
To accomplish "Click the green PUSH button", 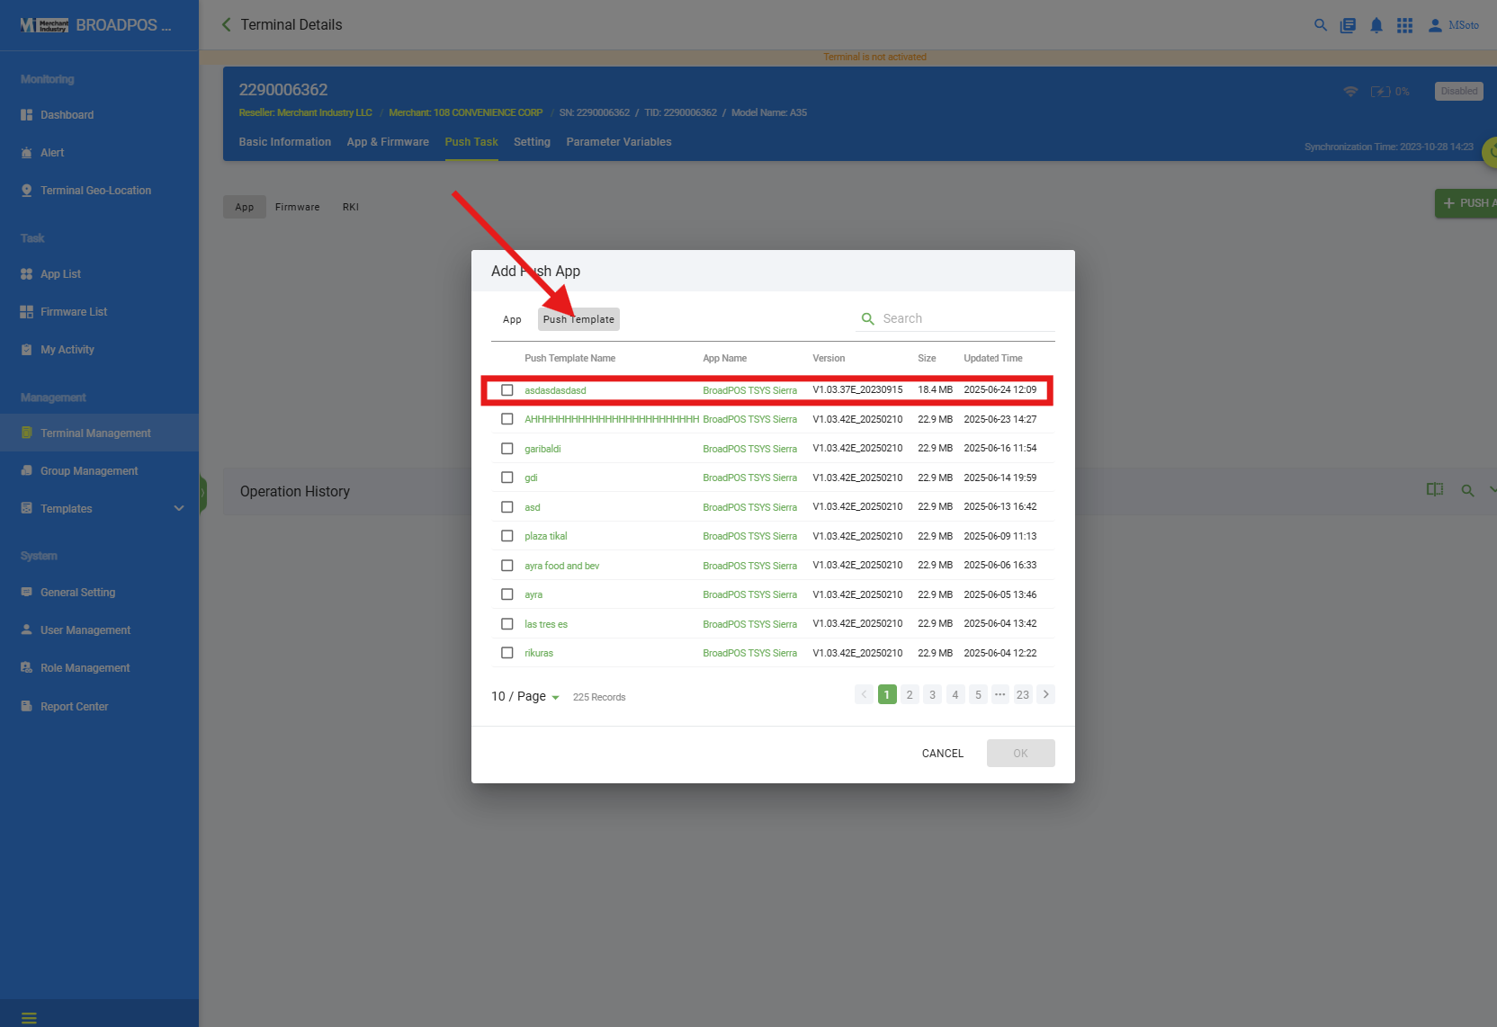I will point(1466,203).
